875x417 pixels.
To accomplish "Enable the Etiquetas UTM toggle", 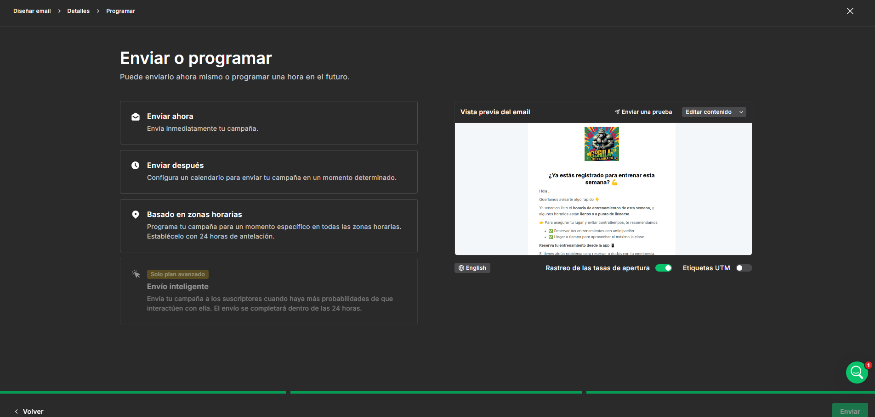I will [x=743, y=268].
